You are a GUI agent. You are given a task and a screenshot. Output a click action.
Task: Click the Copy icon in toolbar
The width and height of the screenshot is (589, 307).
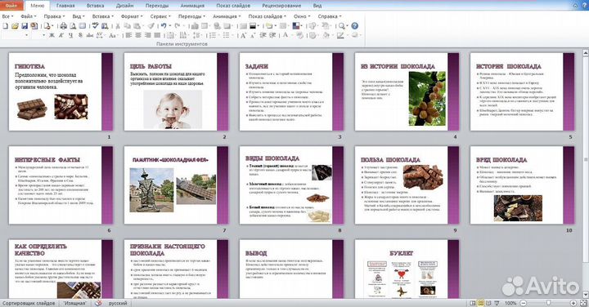tap(128, 26)
